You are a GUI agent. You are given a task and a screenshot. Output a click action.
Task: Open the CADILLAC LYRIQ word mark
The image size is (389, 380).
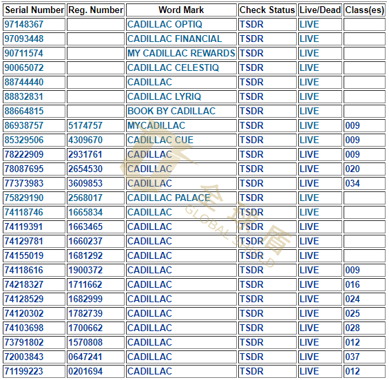coord(165,96)
